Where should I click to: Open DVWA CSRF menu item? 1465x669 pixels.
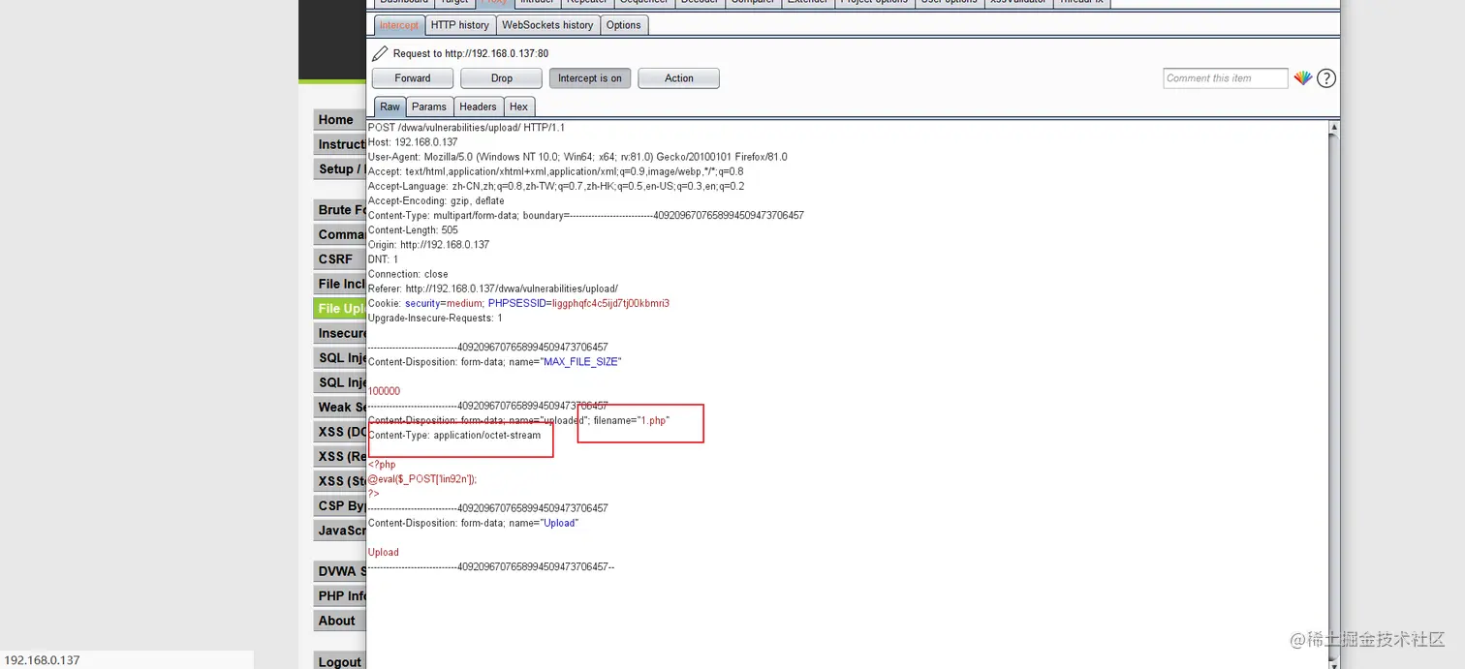point(340,259)
